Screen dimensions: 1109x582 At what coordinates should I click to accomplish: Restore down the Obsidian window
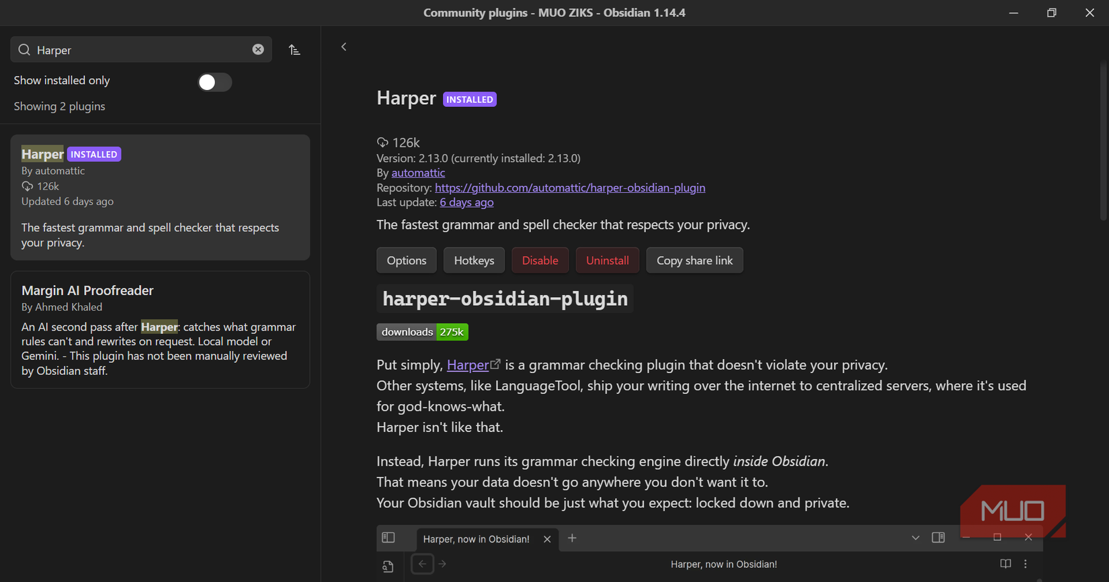[1052, 13]
